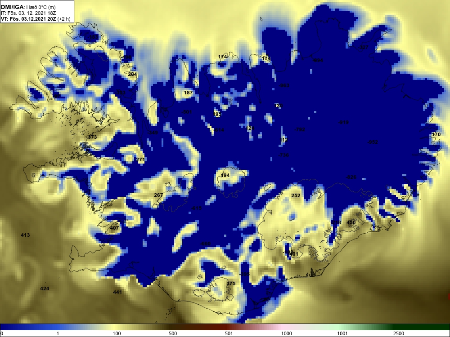Select the map value 128

click(250, 128)
